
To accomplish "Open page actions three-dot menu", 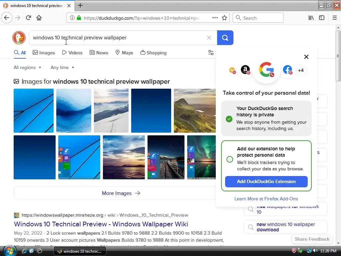I will pyautogui.click(x=215, y=18).
